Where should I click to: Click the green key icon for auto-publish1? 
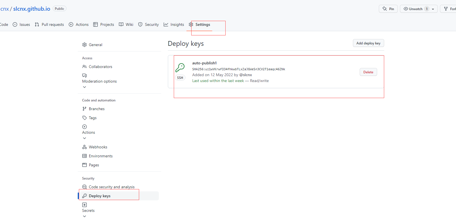[x=180, y=68]
